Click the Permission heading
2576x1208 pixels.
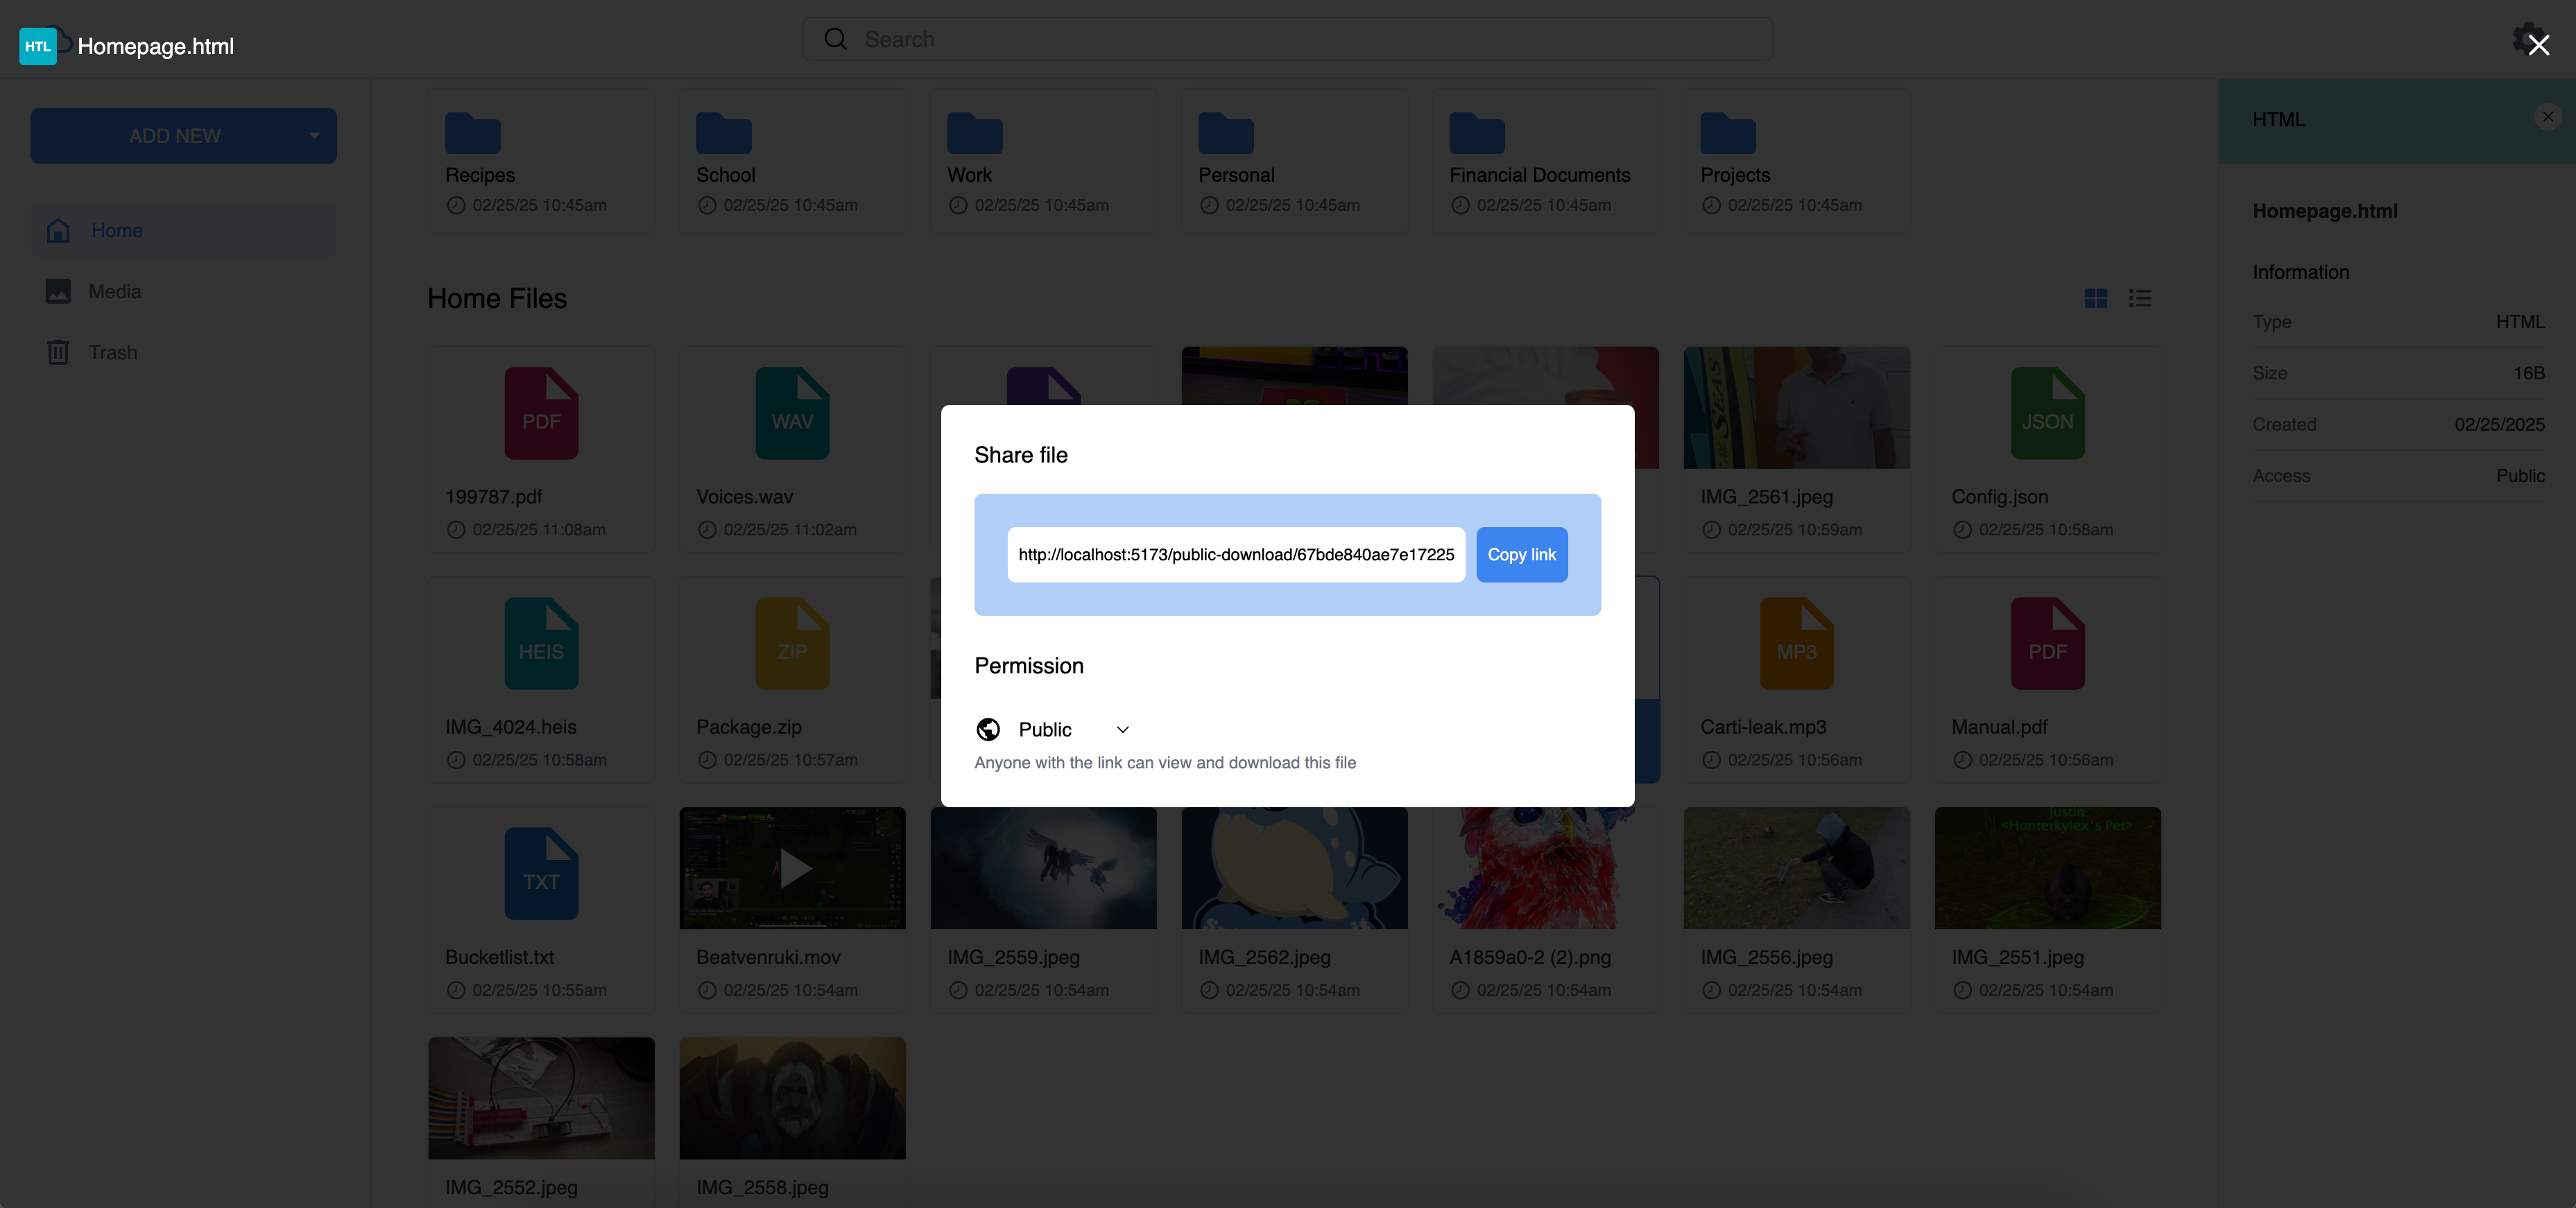pyautogui.click(x=1029, y=666)
